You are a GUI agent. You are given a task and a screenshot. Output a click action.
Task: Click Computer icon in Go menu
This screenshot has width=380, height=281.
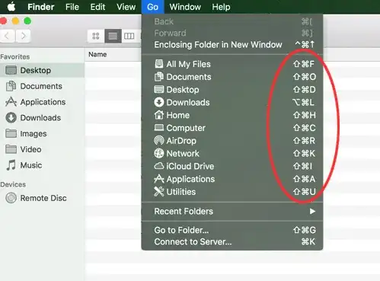coord(159,127)
